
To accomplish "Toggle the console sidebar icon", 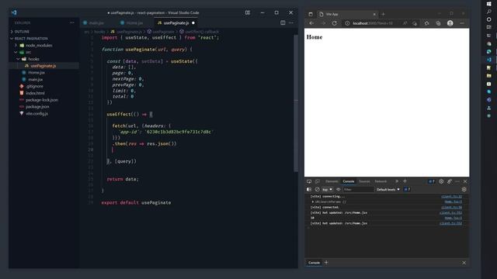I will point(309,189).
